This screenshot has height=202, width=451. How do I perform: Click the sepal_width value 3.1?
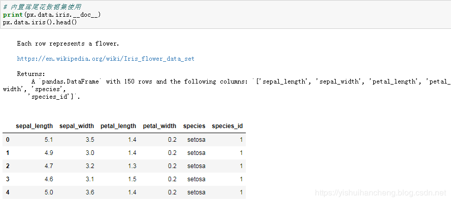[90, 179]
